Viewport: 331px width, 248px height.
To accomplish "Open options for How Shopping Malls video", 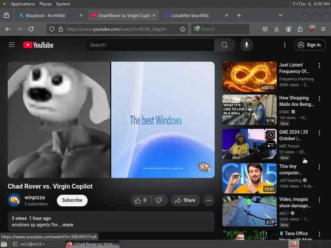I will tap(319, 98).
